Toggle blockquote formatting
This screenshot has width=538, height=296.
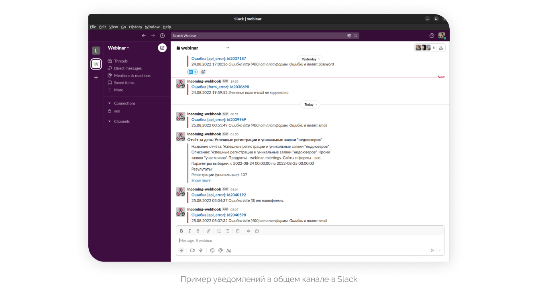pyautogui.click(x=238, y=231)
